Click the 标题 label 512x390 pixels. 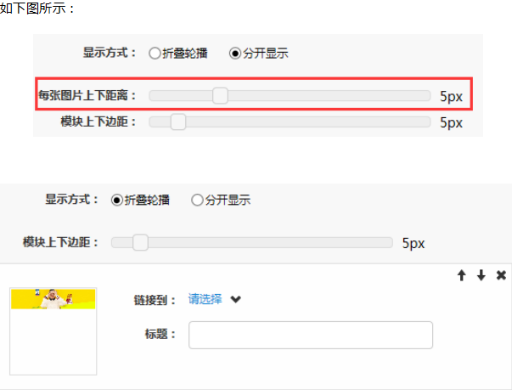[x=160, y=335]
